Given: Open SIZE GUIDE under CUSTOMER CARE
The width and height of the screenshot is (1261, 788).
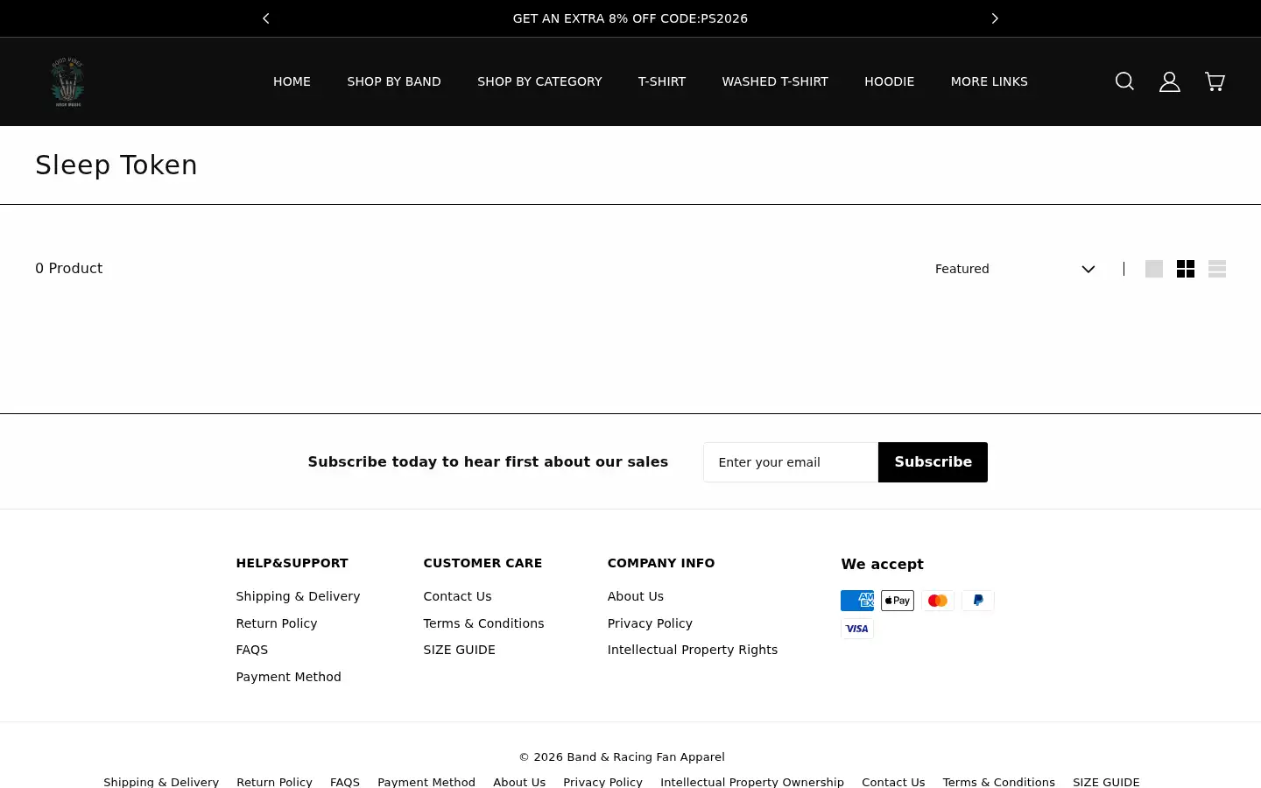Looking at the screenshot, I should pos(459,650).
